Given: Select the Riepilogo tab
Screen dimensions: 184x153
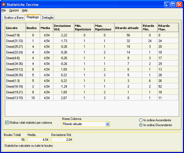Looking at the screenshot, I should [33, 17].
